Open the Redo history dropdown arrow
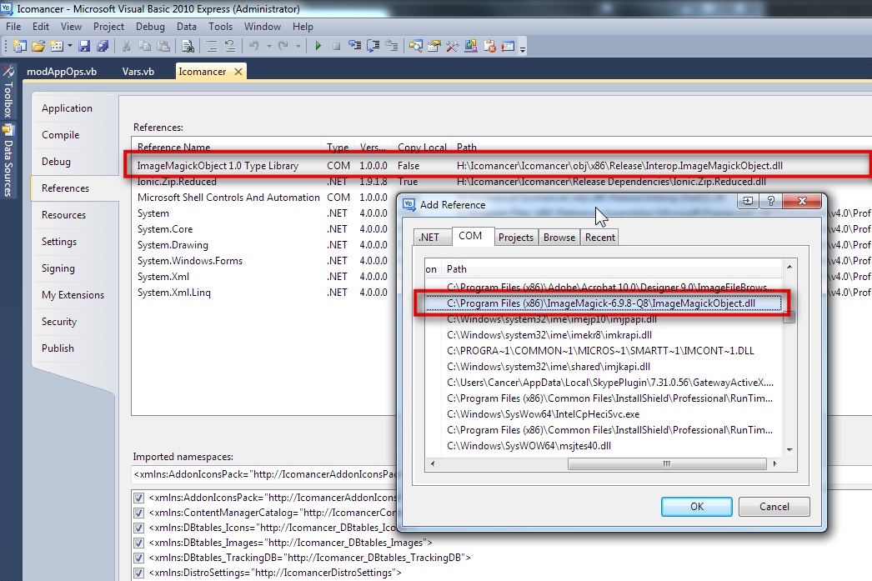 298,46
